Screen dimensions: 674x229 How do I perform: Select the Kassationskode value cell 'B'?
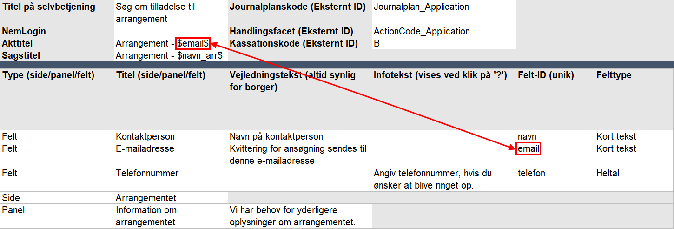coord(443,43)
